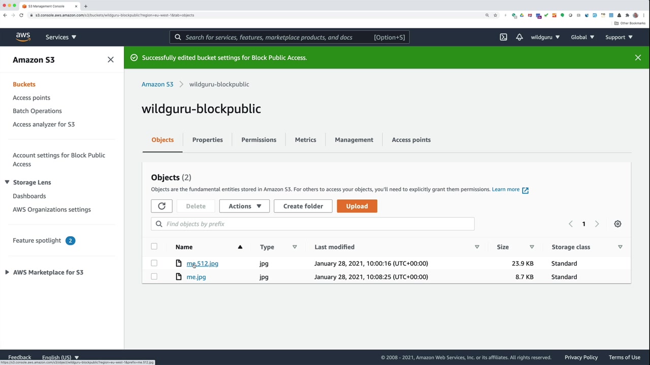Toggle the select-all objects checkbox
The image size is (650, 365).
(x=154, y=247)
